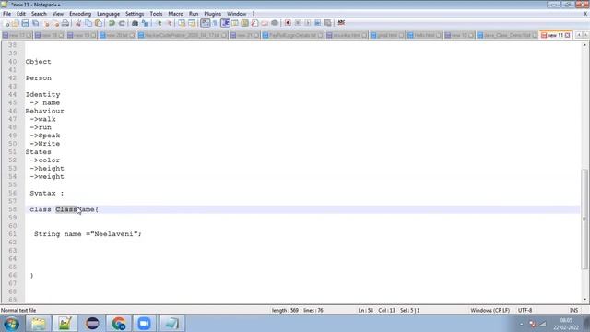Click the ABC spell check toolbar icon
Viewport: 590px width, 332px height.
[341, 23]
